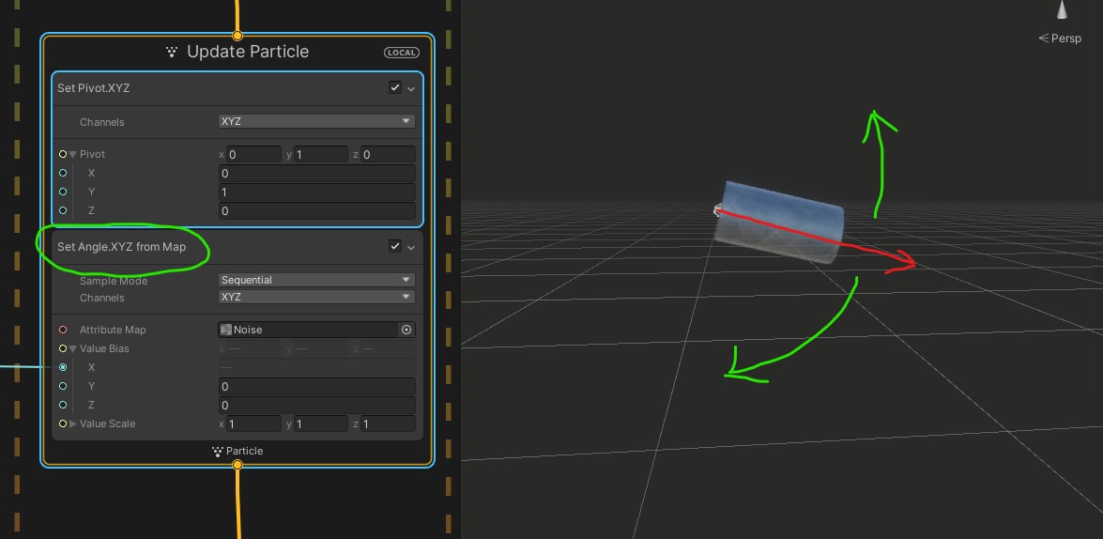Image resolution: width=1103 pixels, height=539 pixels.
Task: Click the Attribute Map texture port
Action: pos(63,330)
